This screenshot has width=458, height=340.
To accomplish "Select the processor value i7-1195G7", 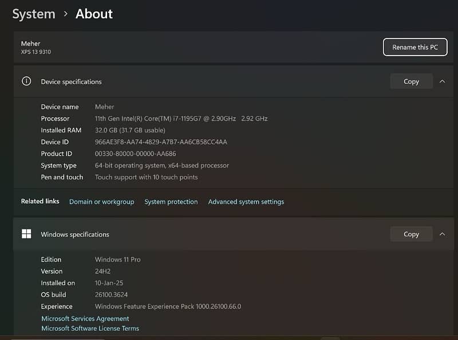I will tap(181, 119).
